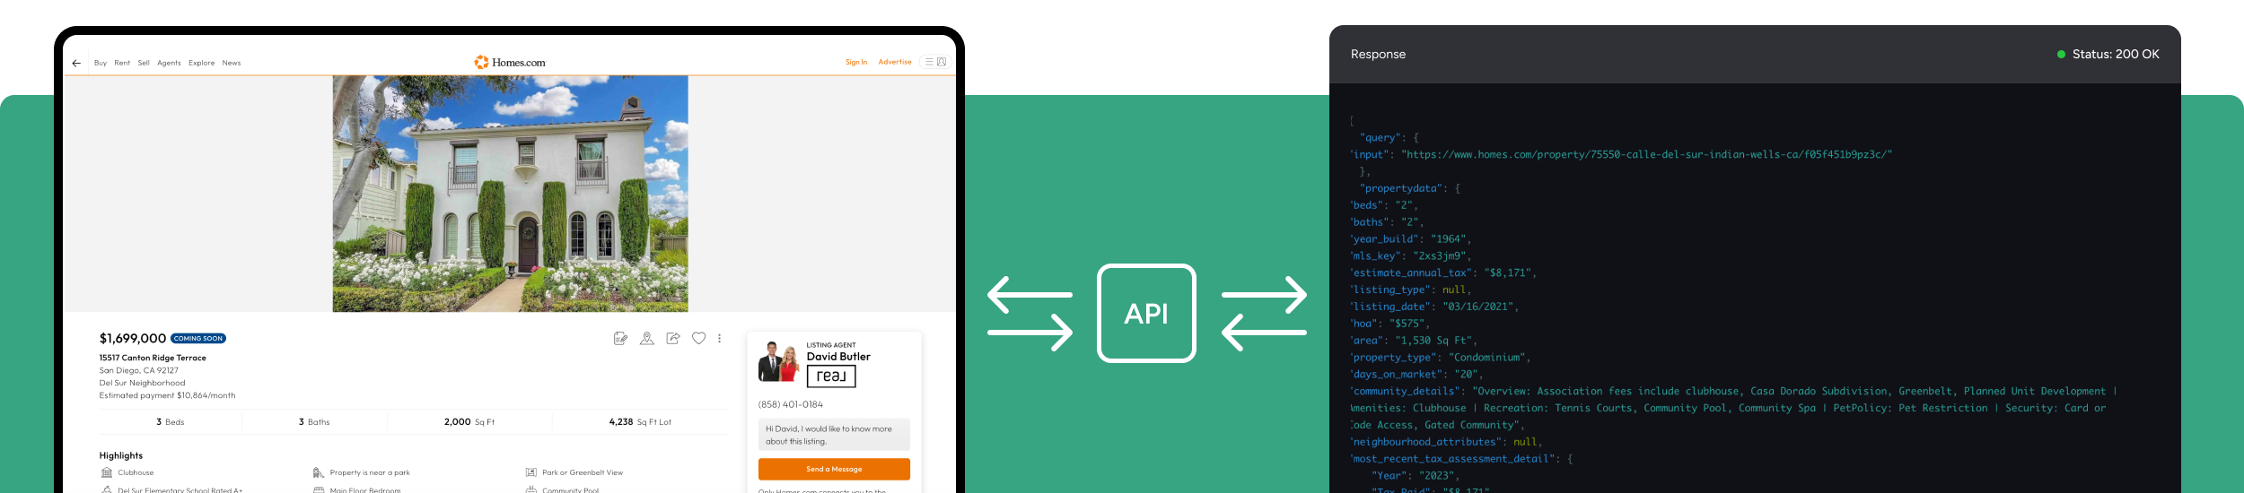Viewport: 2244px width, 493px height.
Task: Click the Homes.com logo
Action: (510, 63)
